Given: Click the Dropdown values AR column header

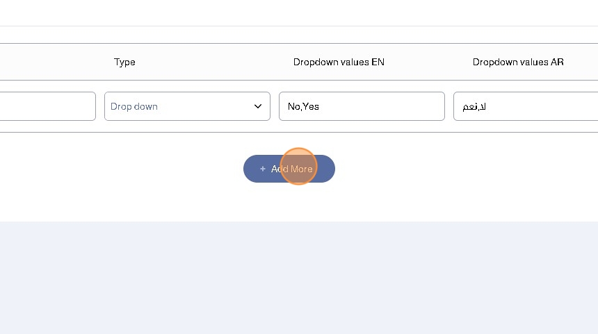Looking at the screenshot, I should coord(518,62).
